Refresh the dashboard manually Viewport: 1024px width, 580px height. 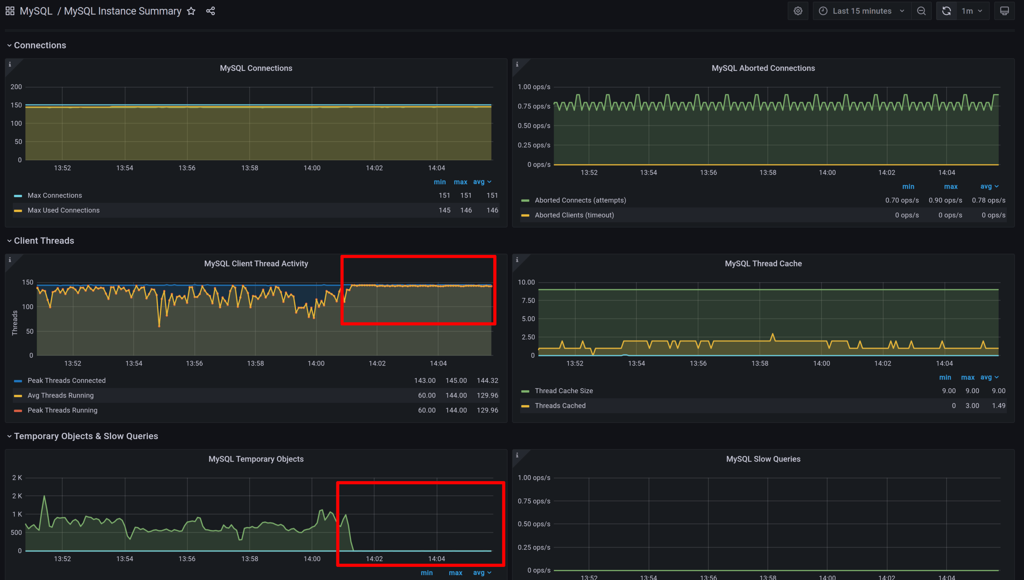click(x=946, y=11)
